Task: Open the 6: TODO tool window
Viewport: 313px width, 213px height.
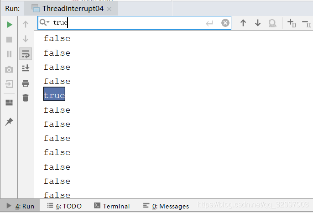Action: point(64,206)
